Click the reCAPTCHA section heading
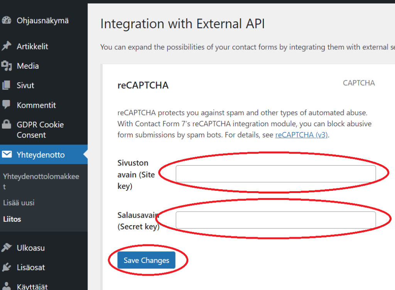Screen dimensions: 395x290 pyautogui.click(x=143, y=85)
